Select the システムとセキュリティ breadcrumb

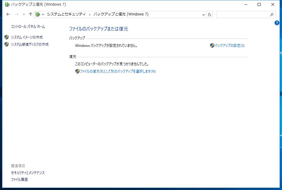point(66,14)
